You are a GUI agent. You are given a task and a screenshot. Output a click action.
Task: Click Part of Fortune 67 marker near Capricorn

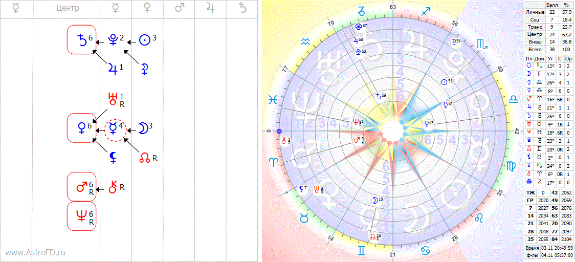point(360,27)
